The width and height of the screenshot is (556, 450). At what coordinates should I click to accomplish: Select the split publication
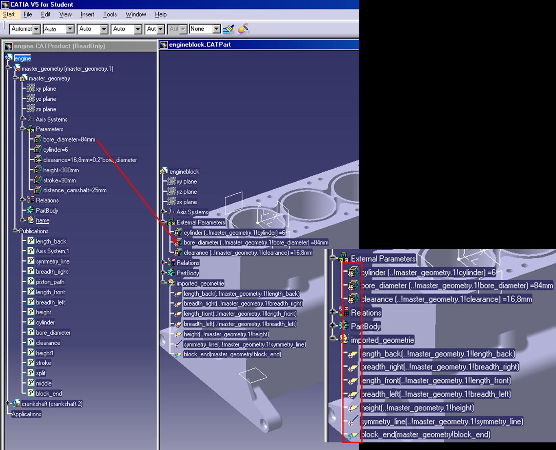point(40,373)
